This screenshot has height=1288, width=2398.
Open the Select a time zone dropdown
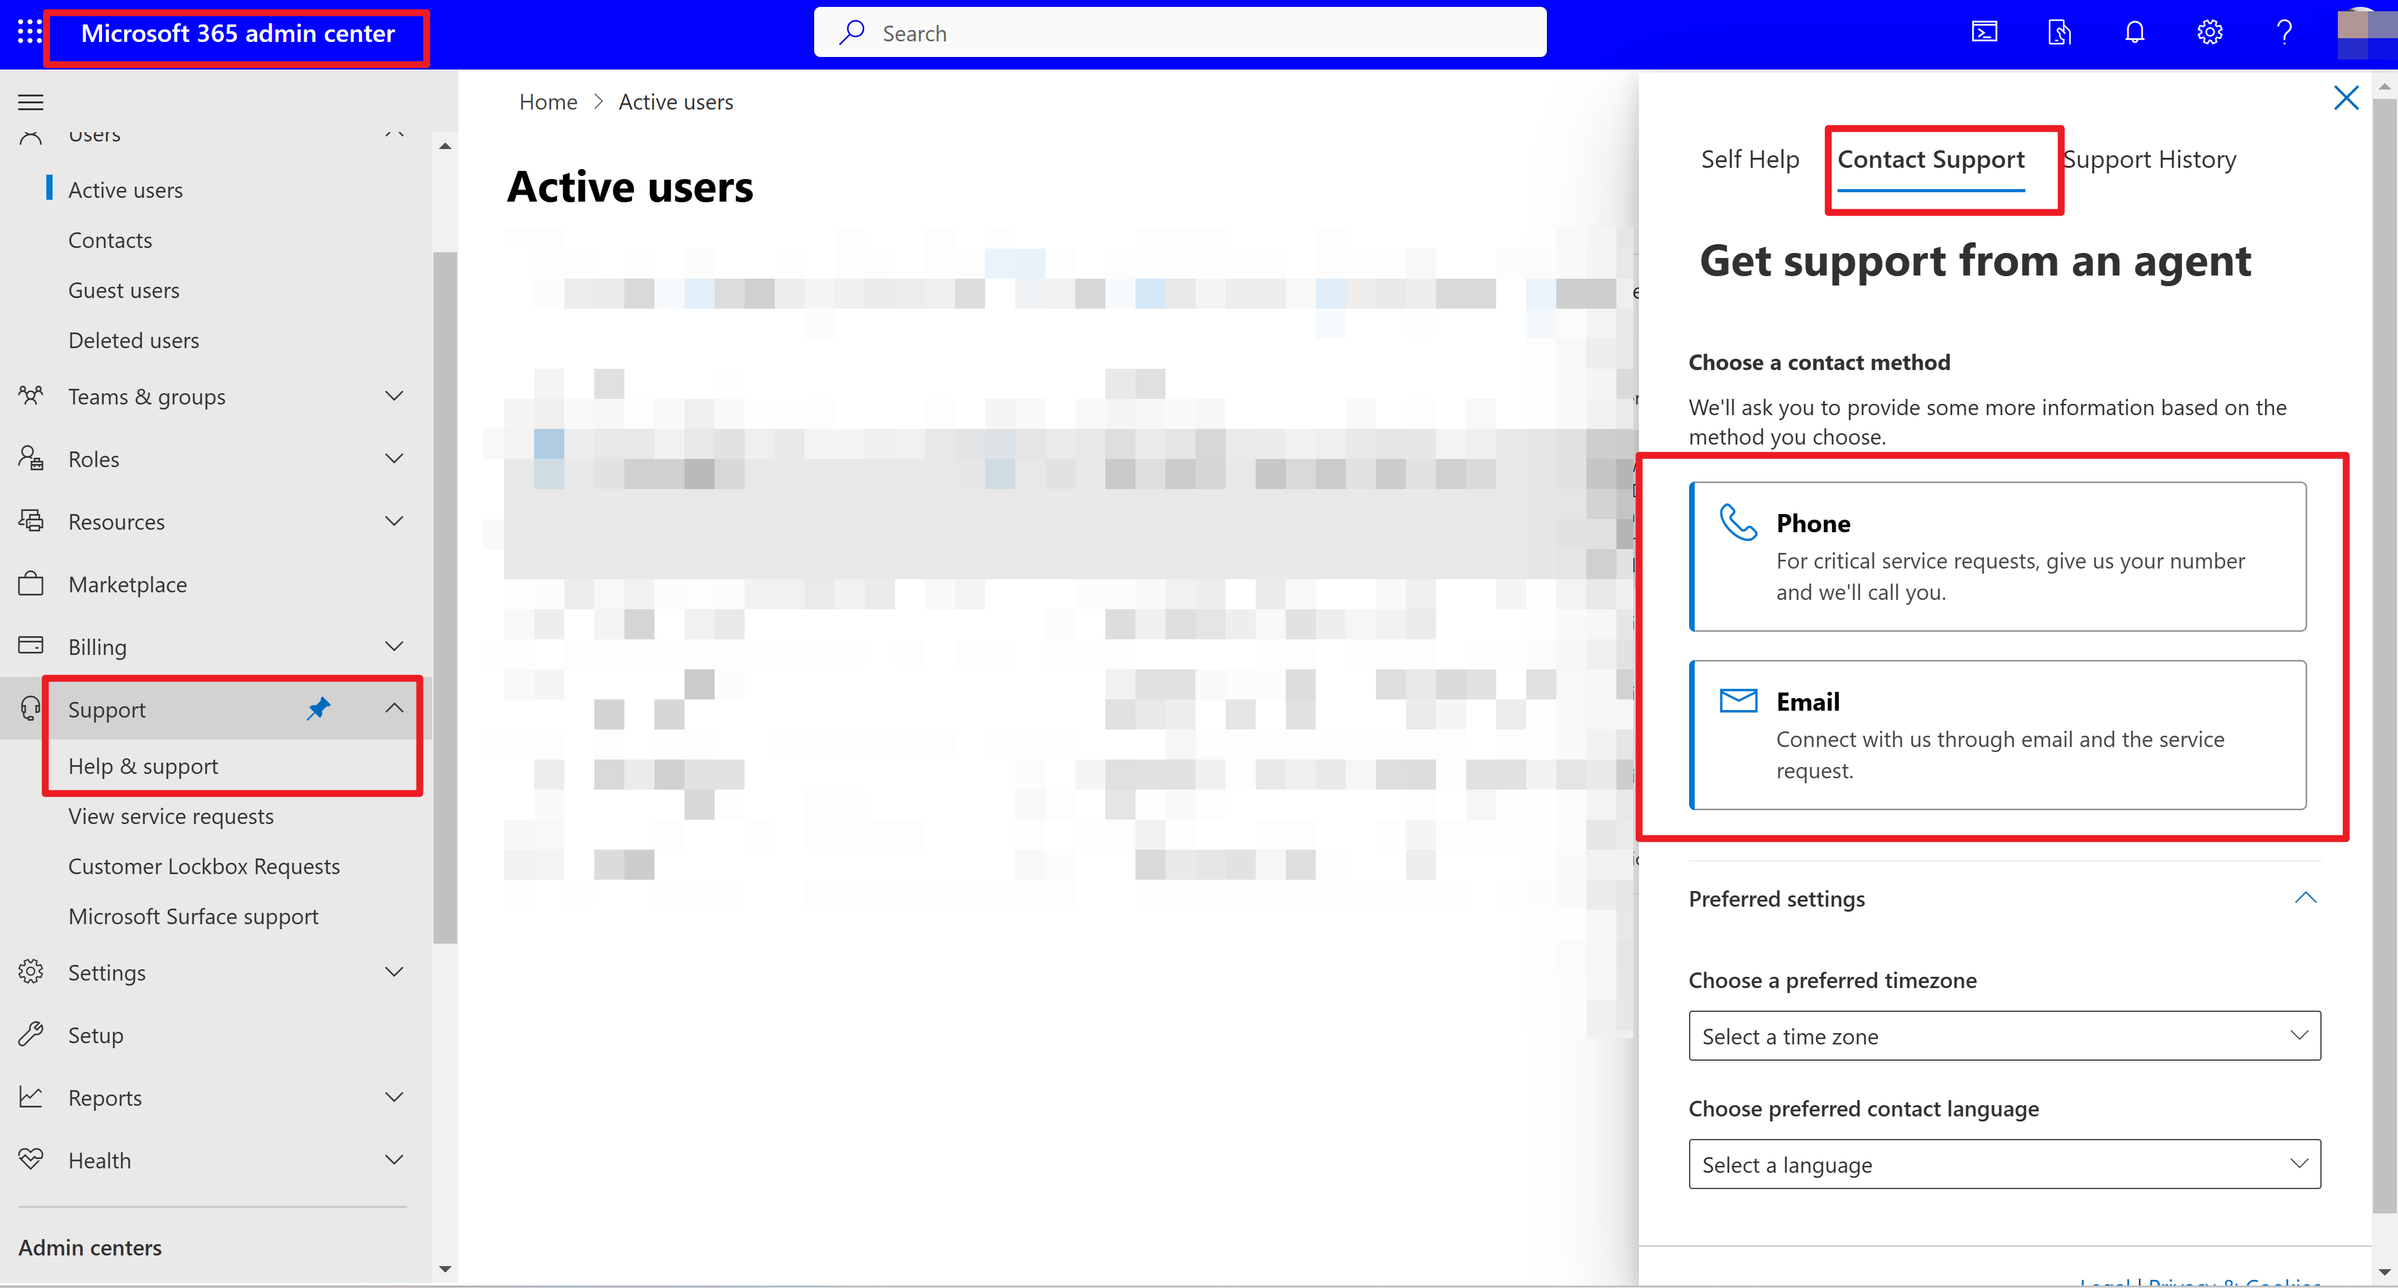tap(2003, 1036)
